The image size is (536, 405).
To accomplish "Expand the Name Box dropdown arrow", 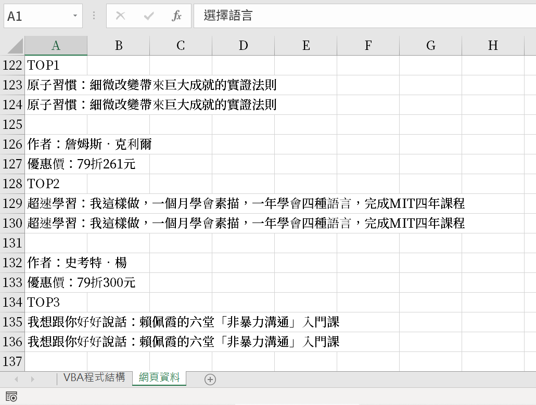I will (x=75, y=16).
